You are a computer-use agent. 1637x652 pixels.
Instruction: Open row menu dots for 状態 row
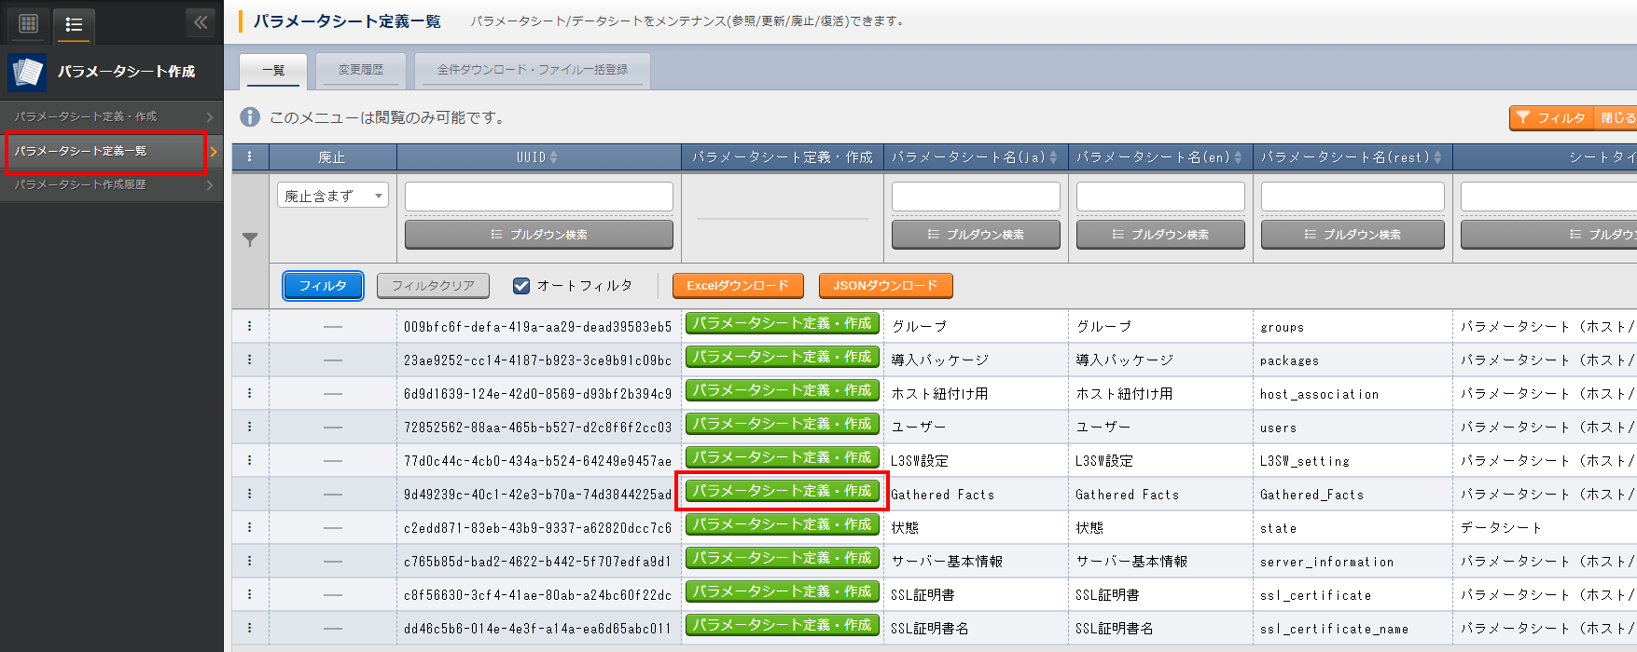pos(250,527)
